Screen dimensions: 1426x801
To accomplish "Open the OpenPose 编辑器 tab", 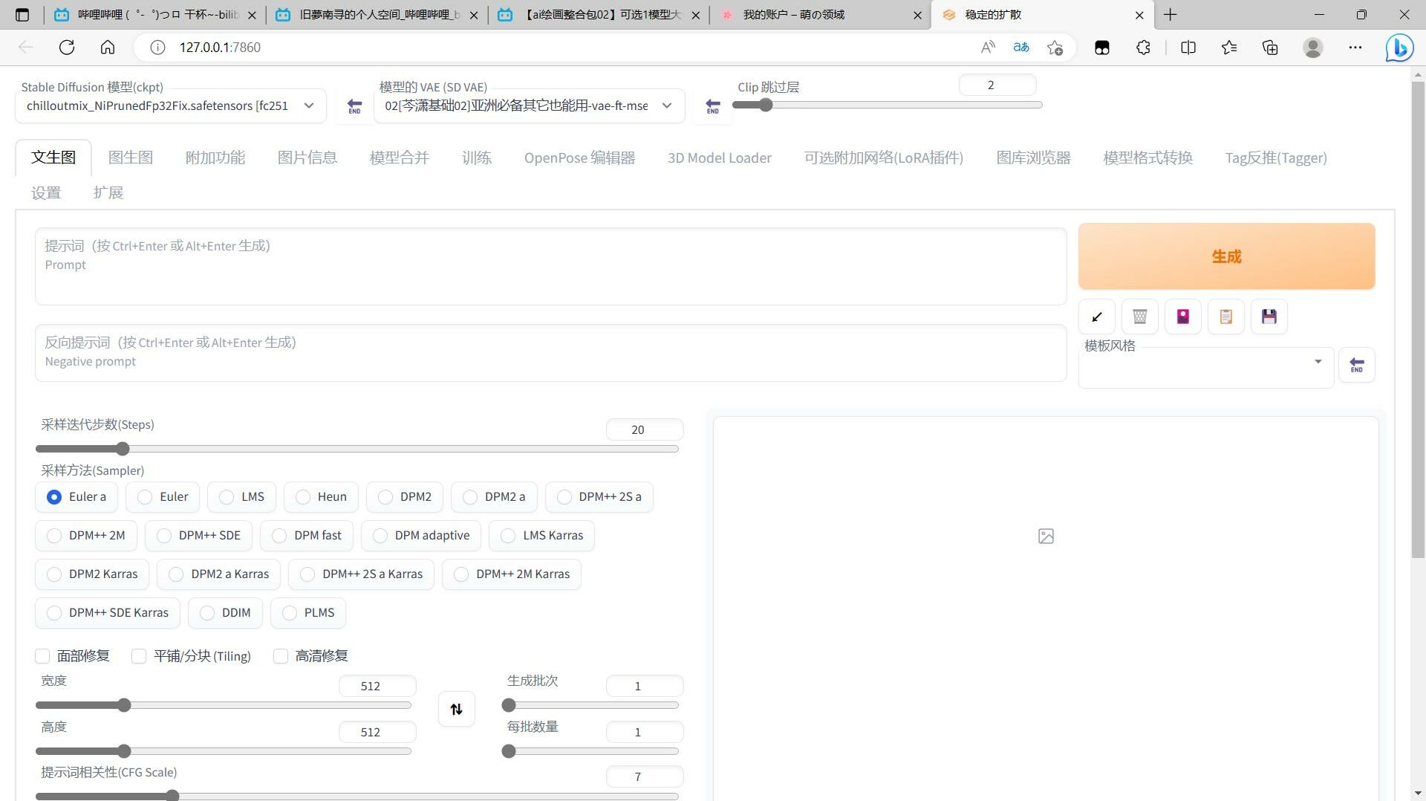I will 579,158.
